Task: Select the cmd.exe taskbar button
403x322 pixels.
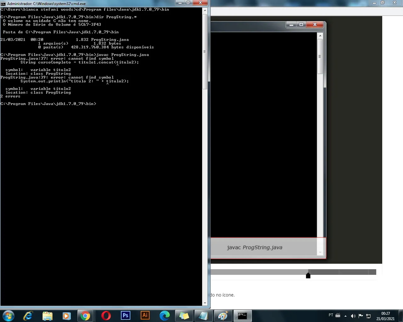Action: (242, 316)
